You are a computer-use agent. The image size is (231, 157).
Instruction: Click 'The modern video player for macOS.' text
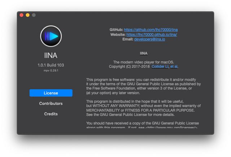[144, 62]
